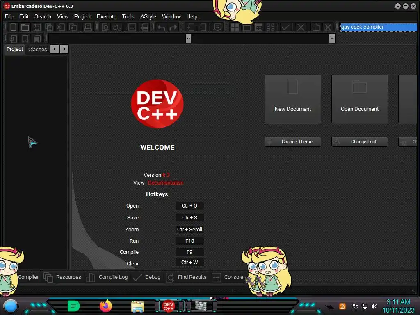Switch to the Classes sidebar tab
This screenshot has width=420, height=315.
coord(37,50)
